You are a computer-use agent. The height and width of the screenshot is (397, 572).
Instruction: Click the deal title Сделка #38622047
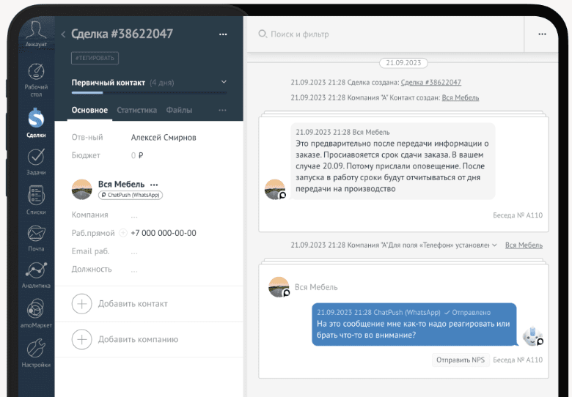coord(122,34)
